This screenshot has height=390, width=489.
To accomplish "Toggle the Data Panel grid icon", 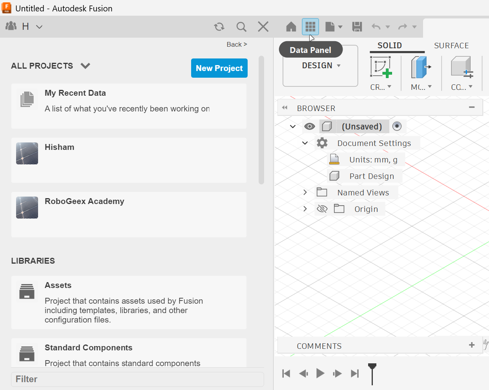I will coord(310,27).
